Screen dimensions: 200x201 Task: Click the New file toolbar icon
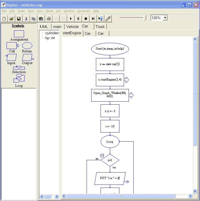(4, 19)
